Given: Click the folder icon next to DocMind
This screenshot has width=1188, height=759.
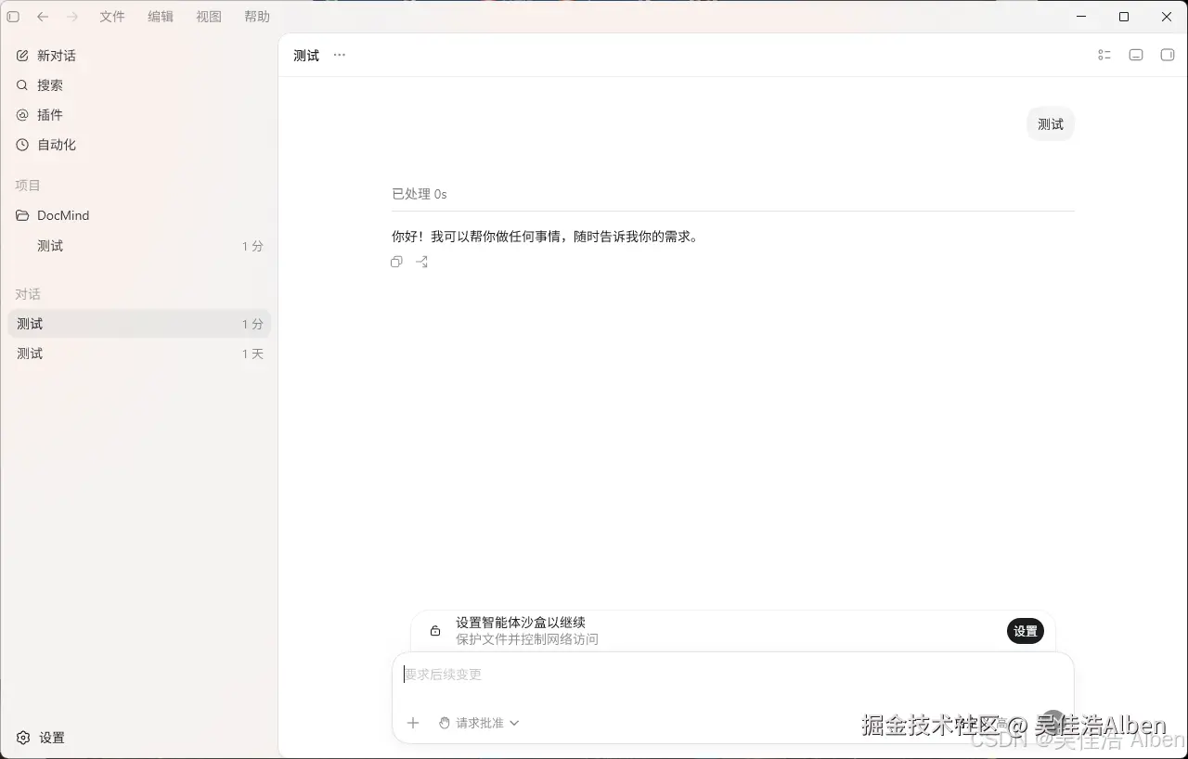Looking at the screenshot, I should click(22, 215).
